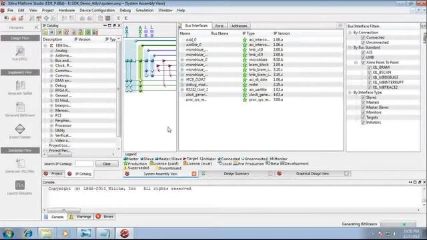Click the green checkmark IP Catalog toolbar icon
The width and height of the screenshot is (427, 240).
click(x=87, y=33)
